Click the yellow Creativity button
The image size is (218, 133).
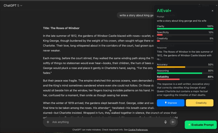200,103
